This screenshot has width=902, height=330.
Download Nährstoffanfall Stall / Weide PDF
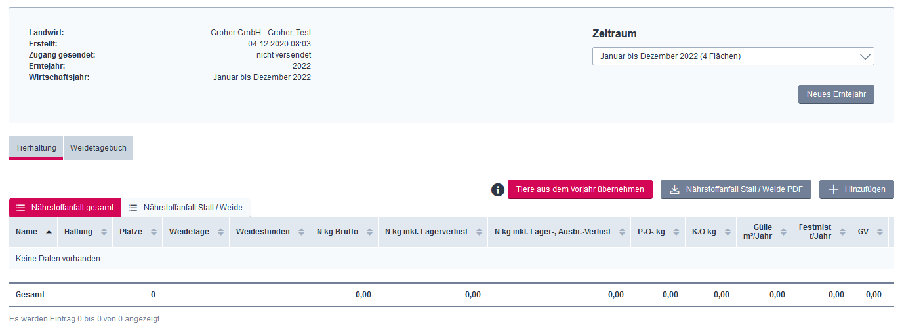(x=736, y=189)
